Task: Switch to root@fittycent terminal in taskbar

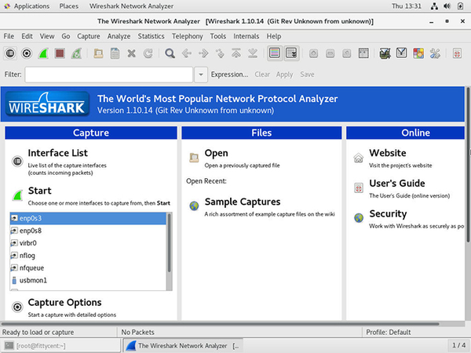Action: [x=60, y=345]
